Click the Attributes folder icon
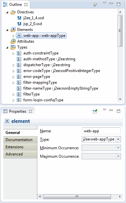 click(x=13, y=41)
